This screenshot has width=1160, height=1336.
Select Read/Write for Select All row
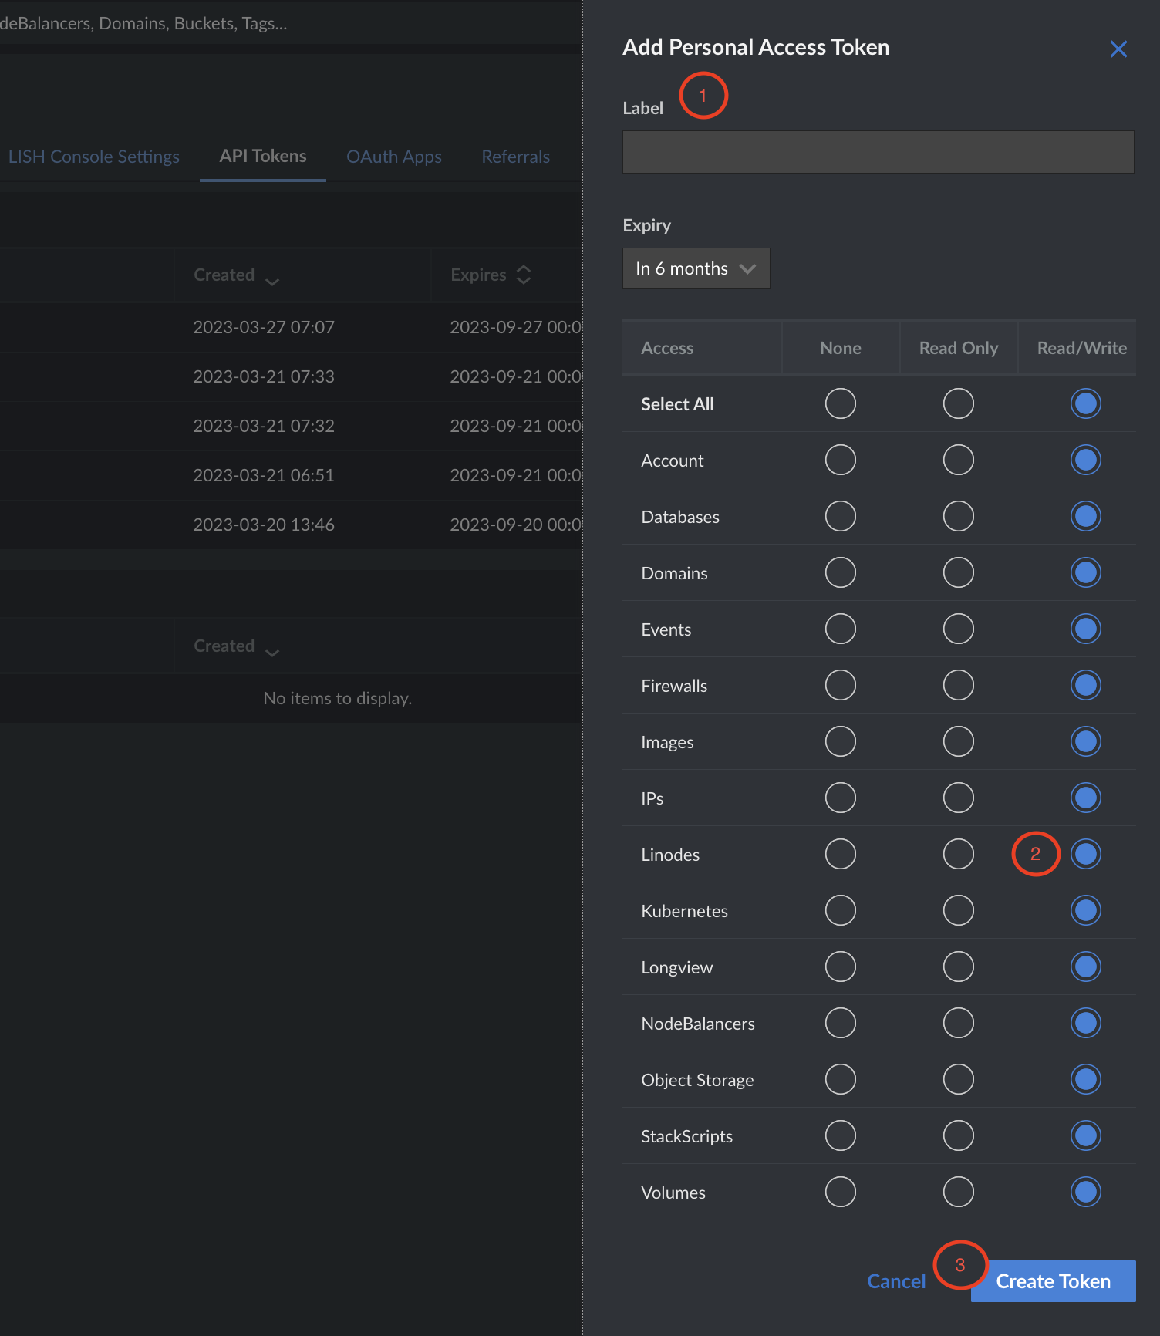(1085, 403)
